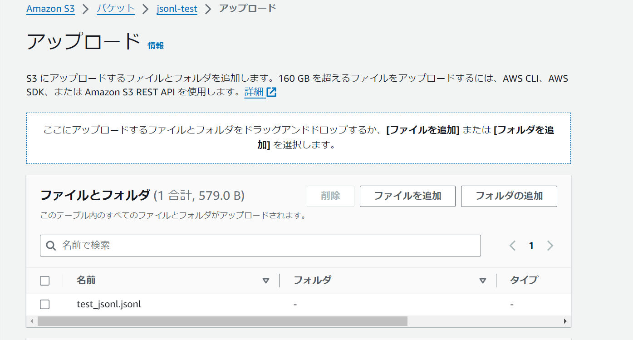Image resolution: width=633 pixels, height=340 pixels.
Task: Navigate to バケット via the breadcrumb
Action: click(116, 8)
